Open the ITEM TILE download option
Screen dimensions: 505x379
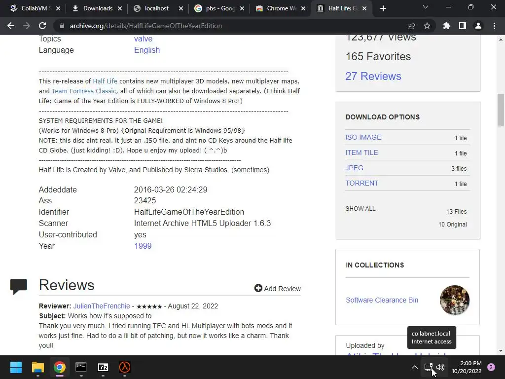point(361,152)
